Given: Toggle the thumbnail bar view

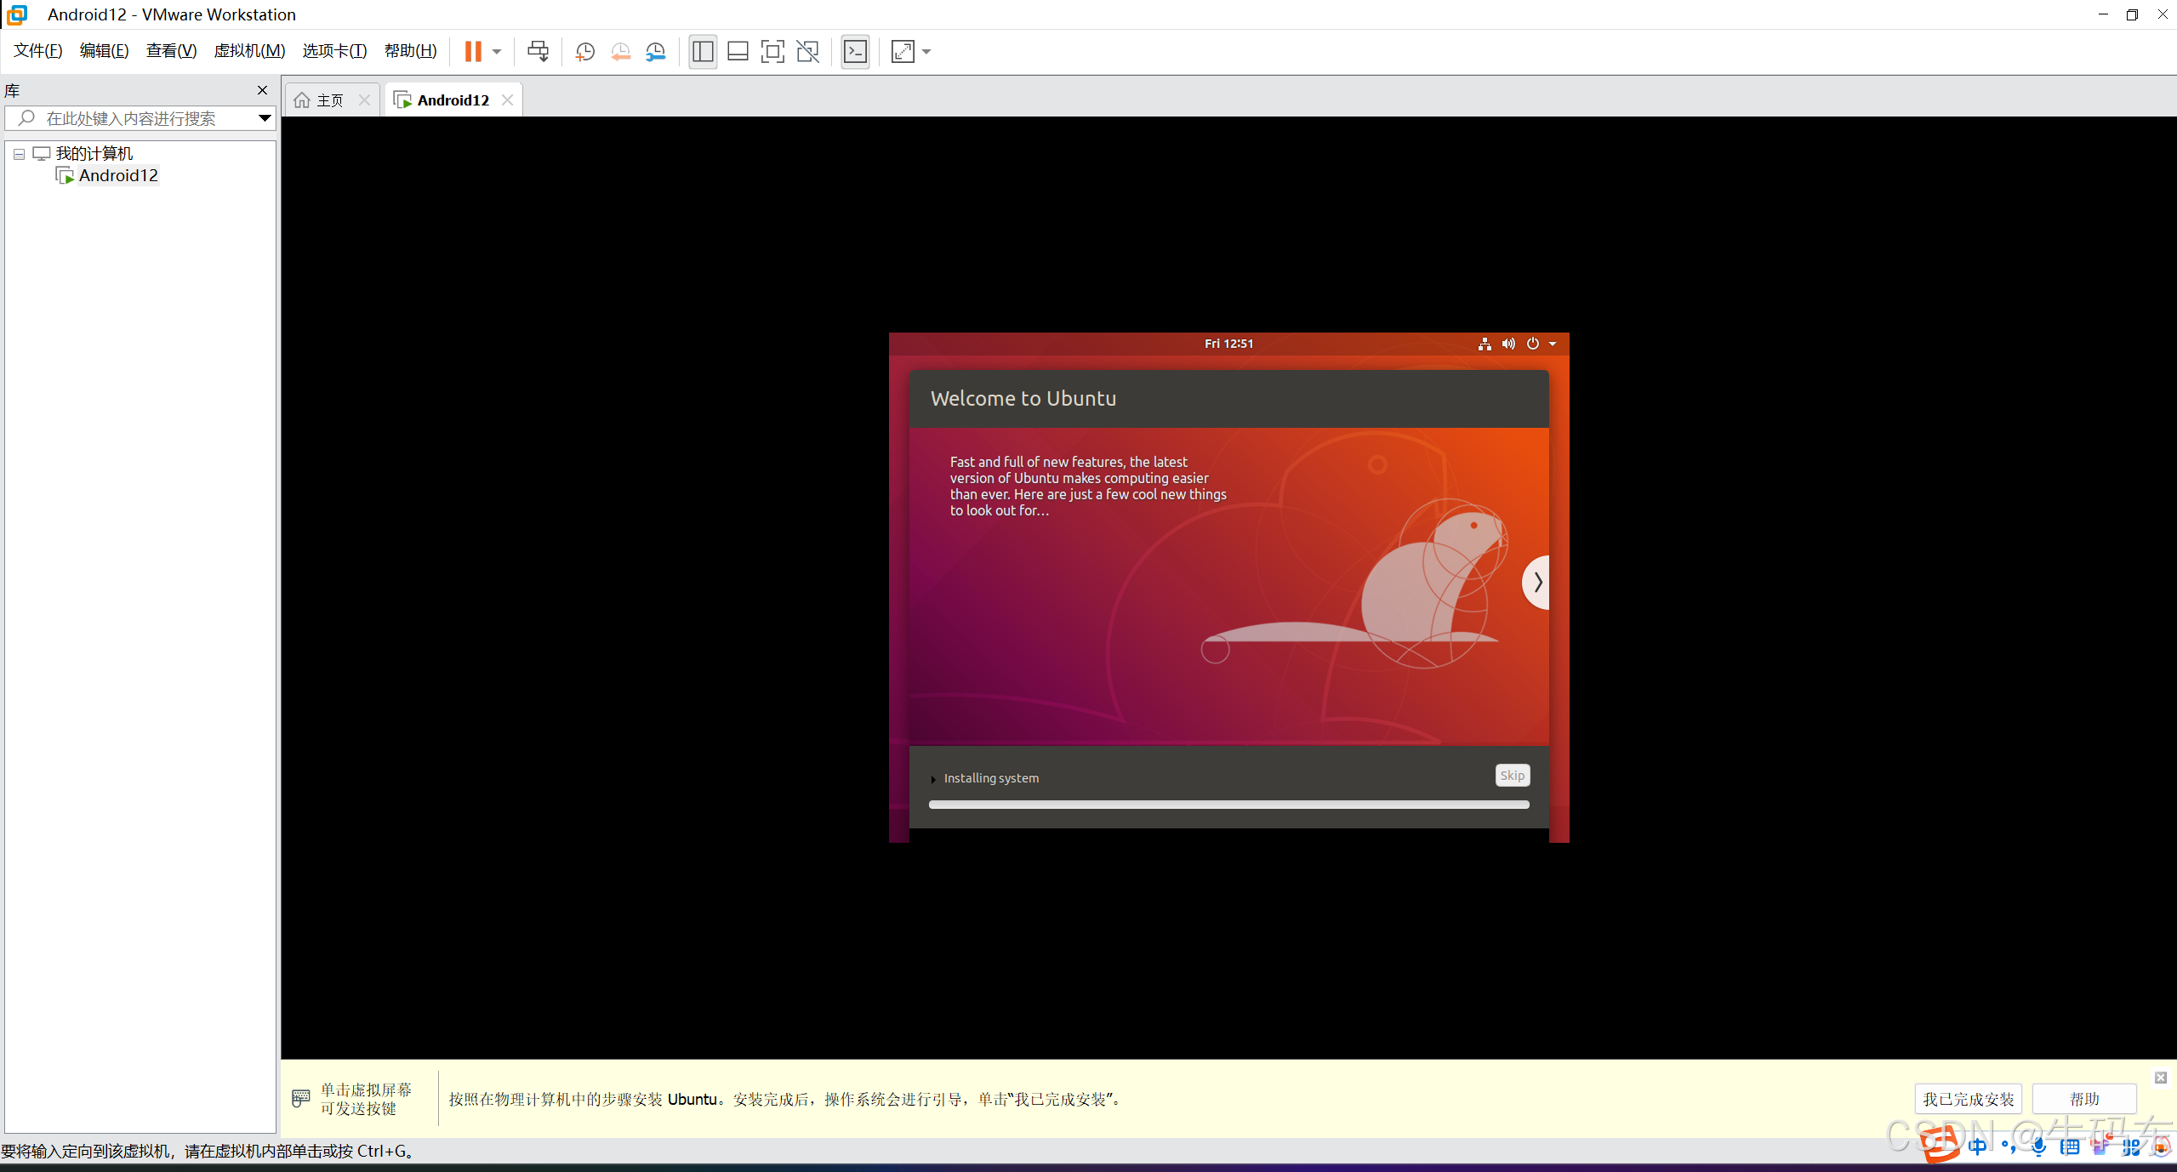Looking at the screenshot, I should 738,52.
